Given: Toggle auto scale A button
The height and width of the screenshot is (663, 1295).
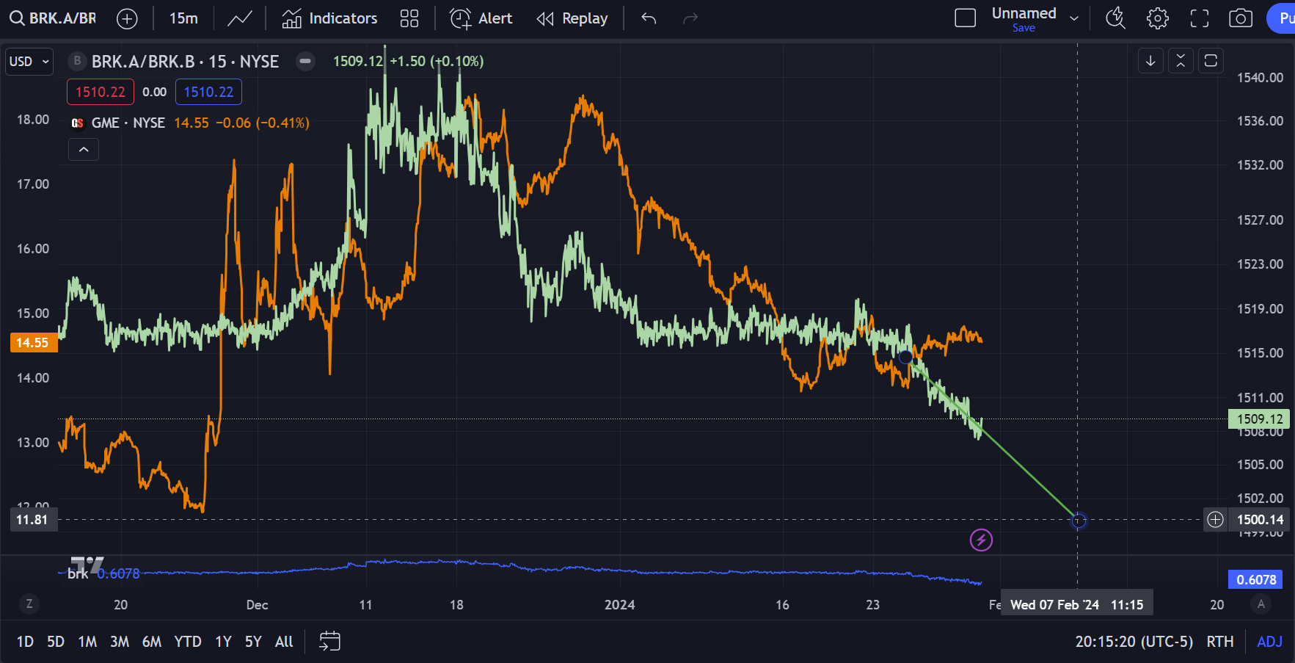Looking at the screenshot, I should coord(1261,604).
